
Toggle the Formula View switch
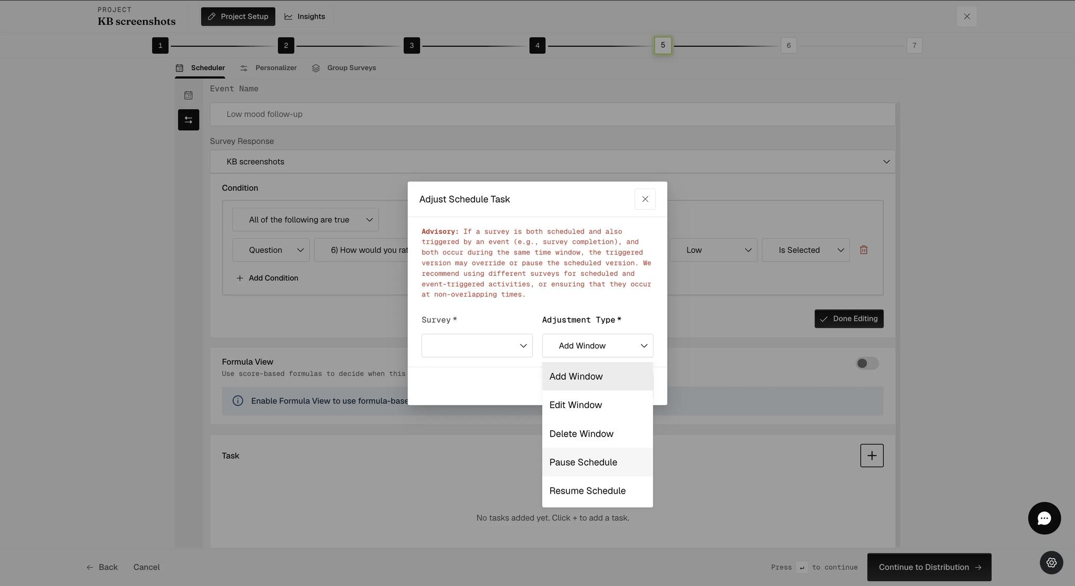click(x=867, y=364)
